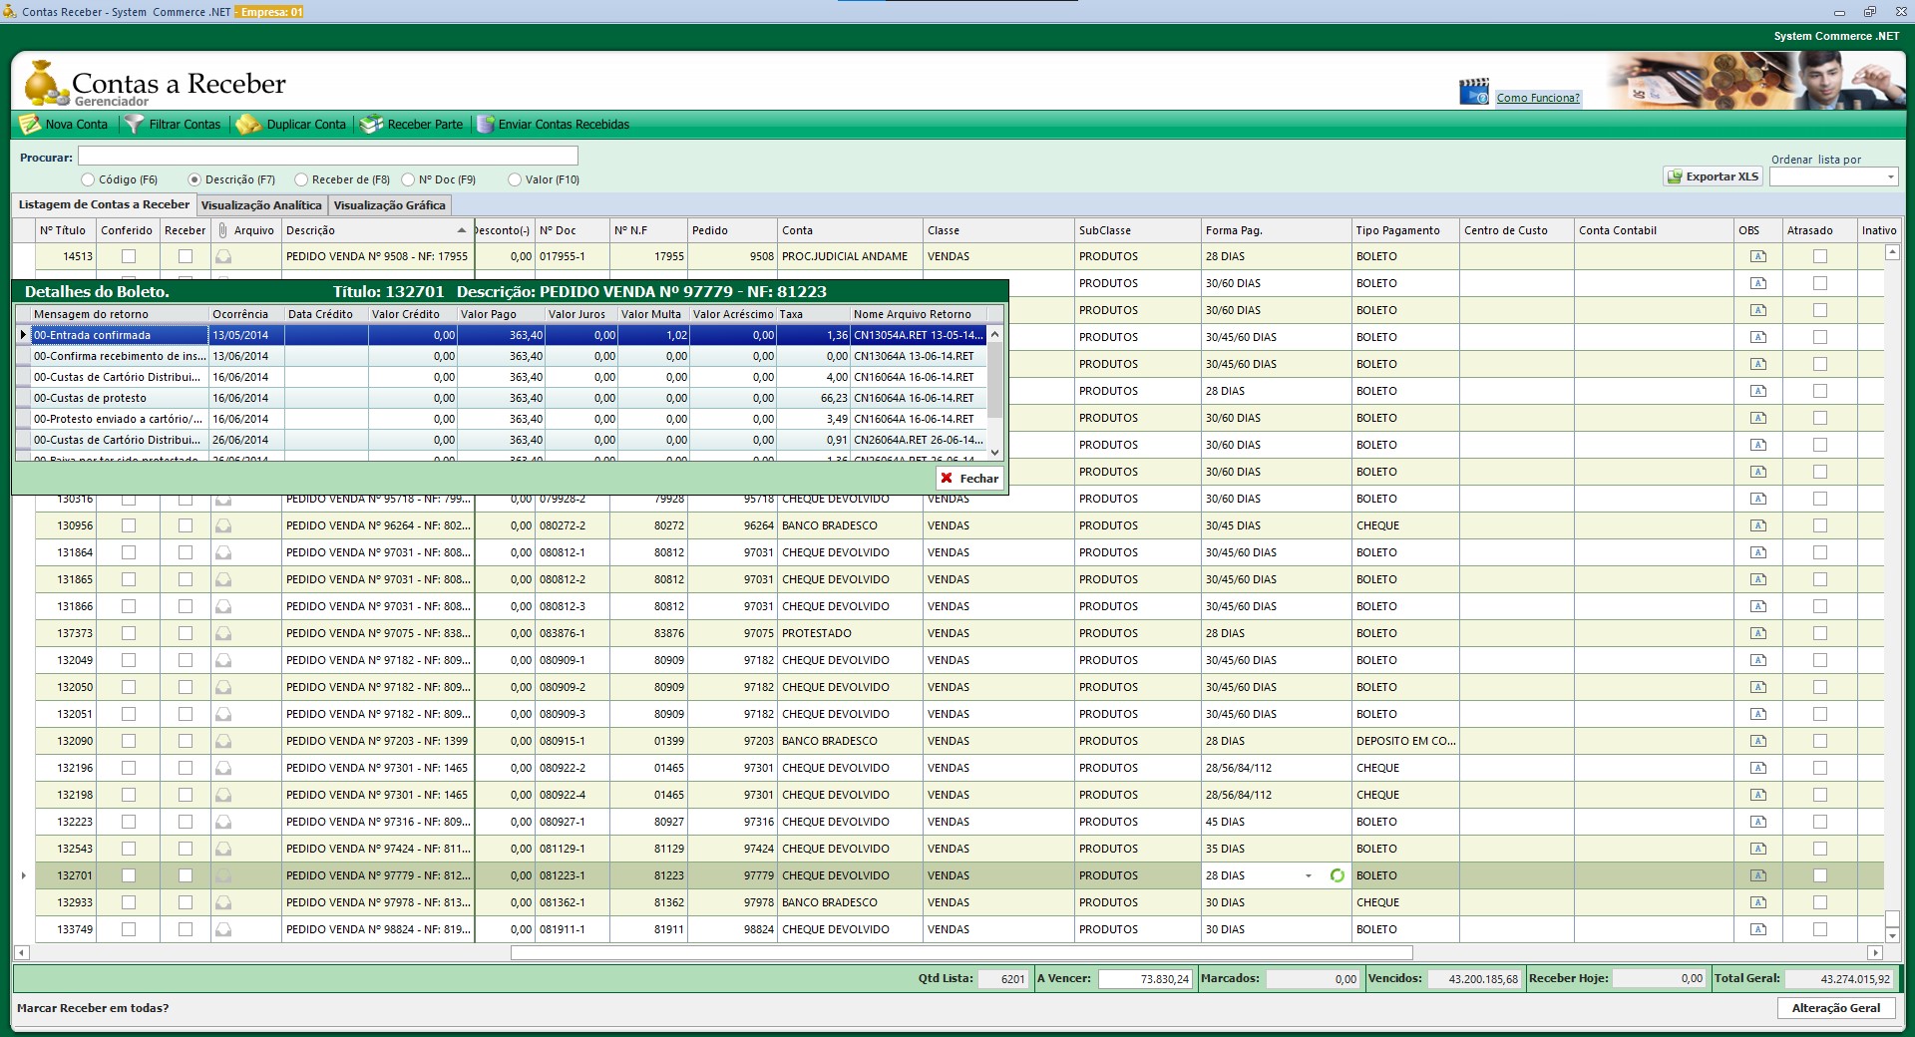Select the Código (F6) radio button
1915x1037 pixels.
[x=89, y=179]
